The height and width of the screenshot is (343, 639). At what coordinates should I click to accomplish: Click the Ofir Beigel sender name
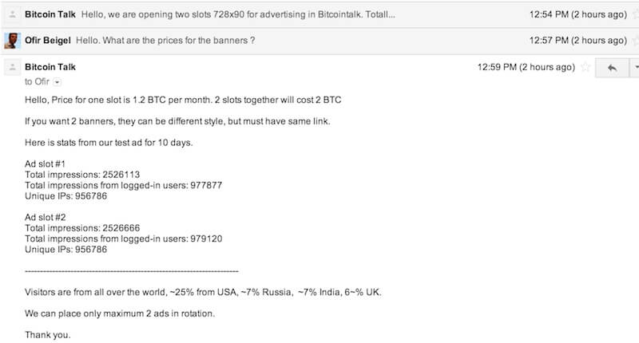[x=48, y=41]
